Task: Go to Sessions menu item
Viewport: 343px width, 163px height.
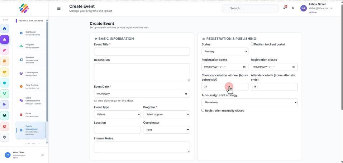Action: point(30,60)
